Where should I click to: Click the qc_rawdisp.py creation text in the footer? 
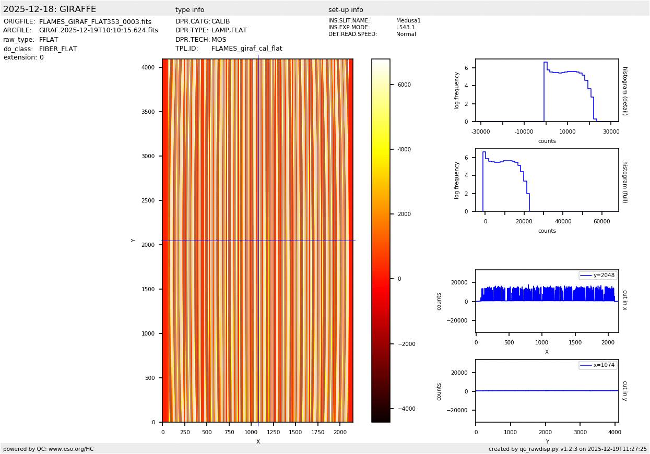(x=568, y=449)
